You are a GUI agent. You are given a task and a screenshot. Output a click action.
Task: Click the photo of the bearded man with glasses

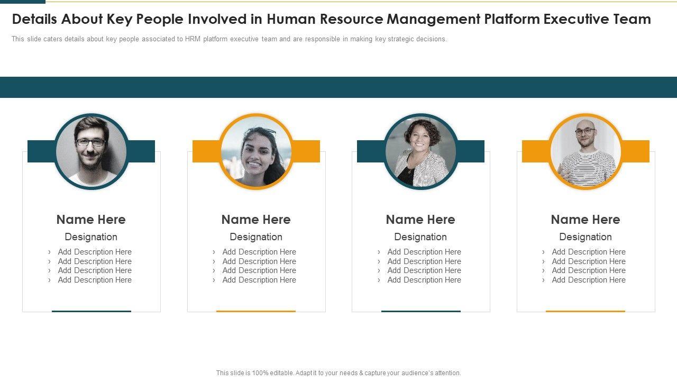coord(91,151)
